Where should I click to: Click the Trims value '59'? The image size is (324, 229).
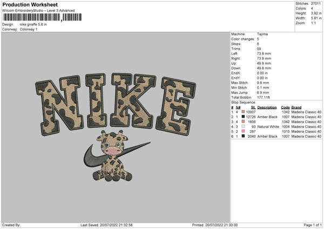pyautogui.click(x=259, y=49)
